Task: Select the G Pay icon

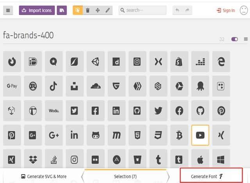Action: click(12, 86)
